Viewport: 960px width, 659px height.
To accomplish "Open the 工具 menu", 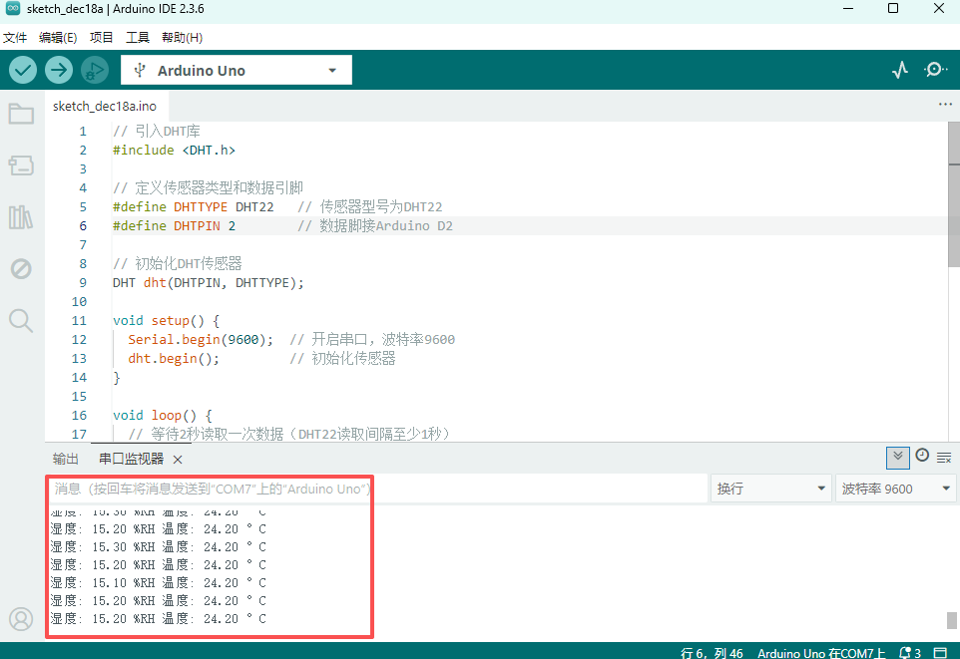I will tap(137, 38).
